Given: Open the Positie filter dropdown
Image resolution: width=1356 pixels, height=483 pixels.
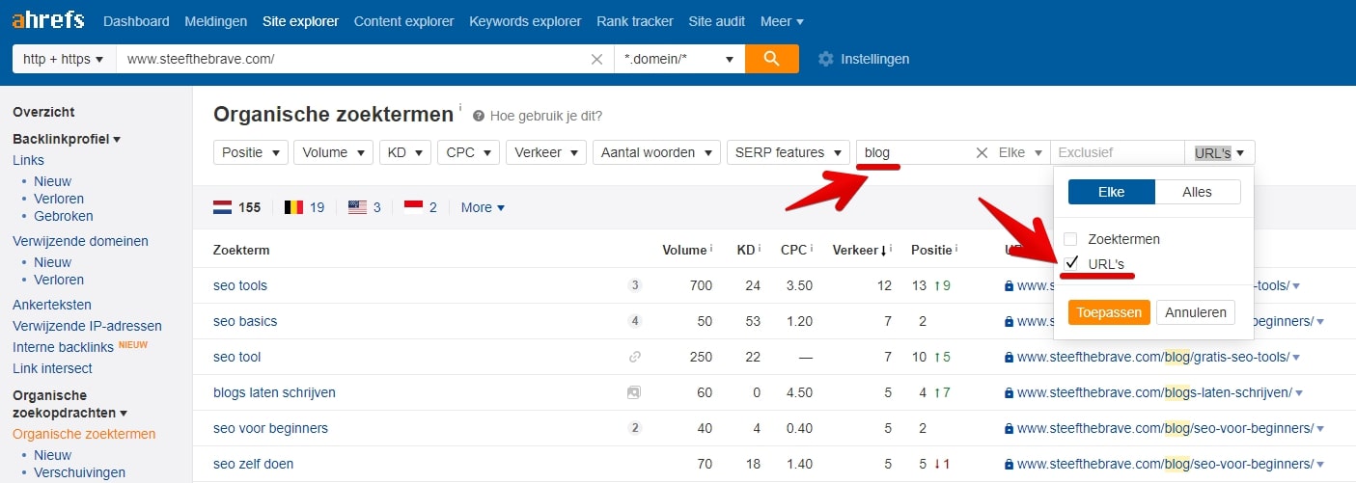Looking at the screenshot, I should [x=251, y=152].
